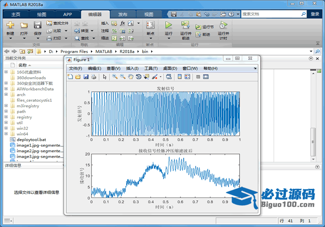Screen dimensions: 325x227
Task: Switch to the 发布 (Publish) tab
Action: point(123,14)
